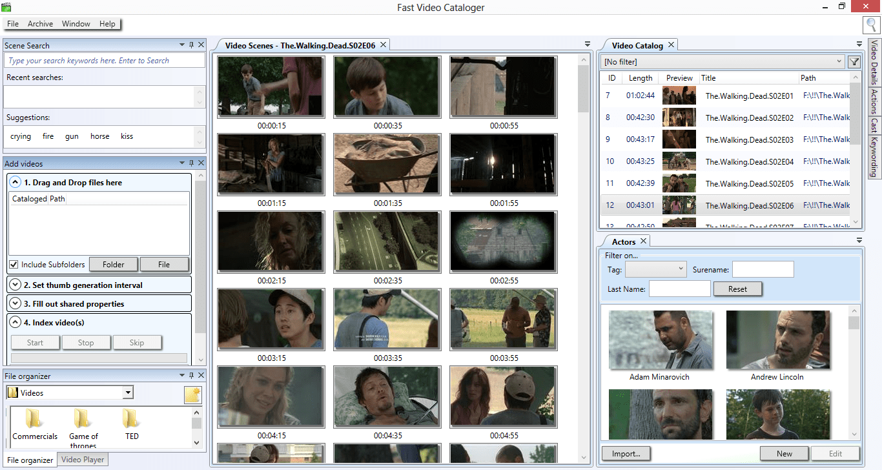Open File organizer panel options arrow

click(182, 376)
